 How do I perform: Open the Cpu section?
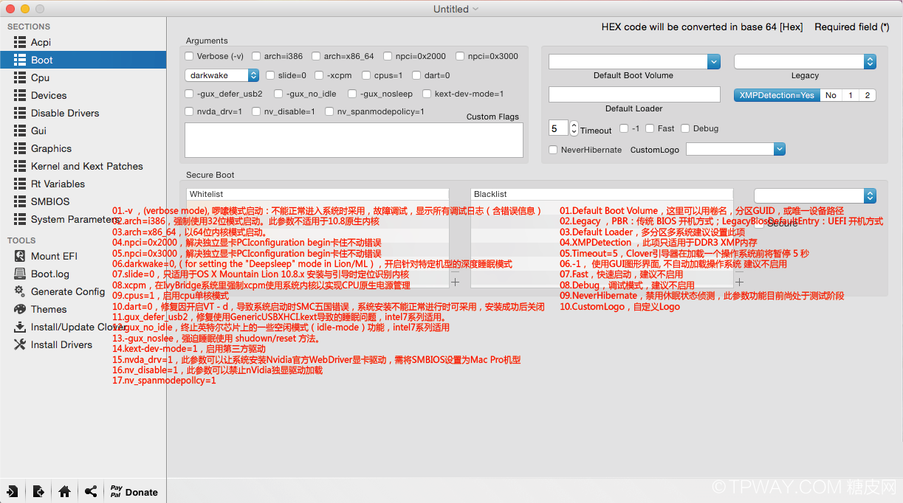pyautogui.click(x=83, y=77)
